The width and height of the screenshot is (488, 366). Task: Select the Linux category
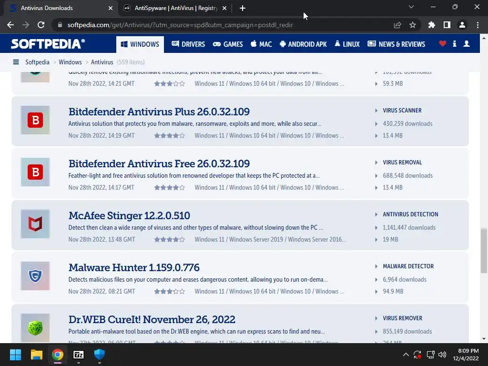[x=347, y=44]
